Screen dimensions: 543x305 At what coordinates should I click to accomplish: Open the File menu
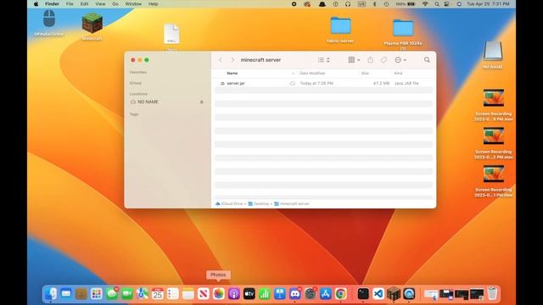pyautogui.click(x=70, y=3)
